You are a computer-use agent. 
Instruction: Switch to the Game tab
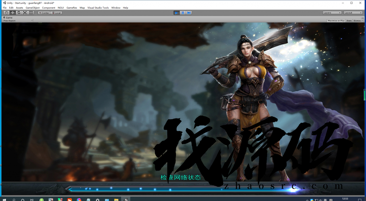pos(8,18)
